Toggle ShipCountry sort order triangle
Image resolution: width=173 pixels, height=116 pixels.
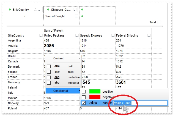[35, 10]
